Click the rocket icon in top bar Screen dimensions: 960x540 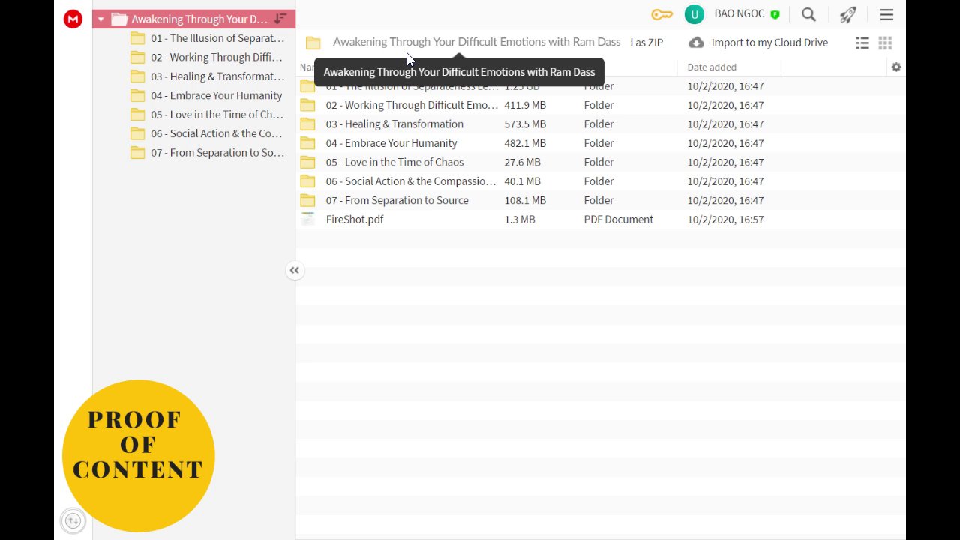pos(847,14)
